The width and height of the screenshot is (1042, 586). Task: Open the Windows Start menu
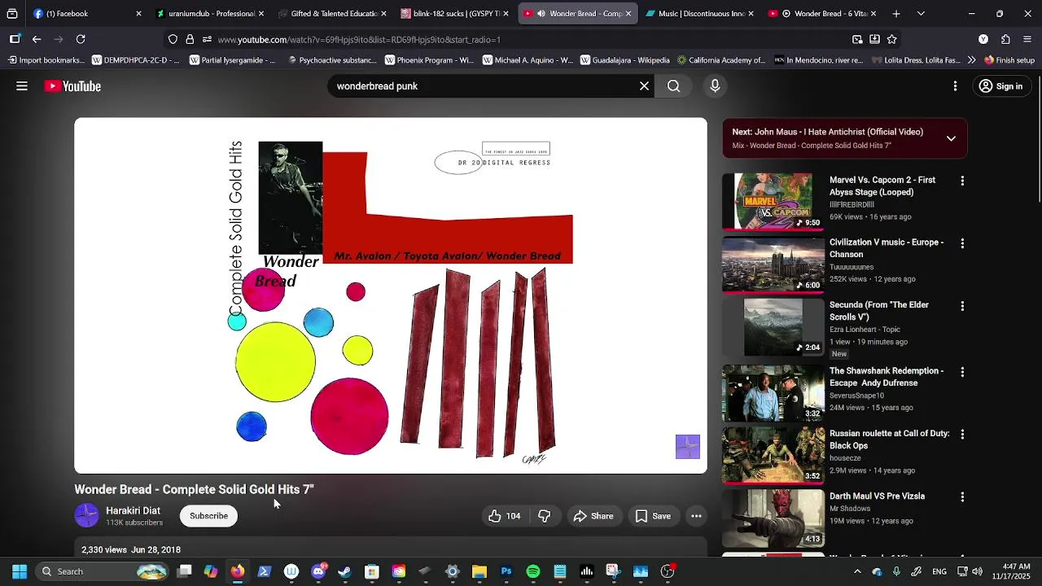tap(20, 571)
